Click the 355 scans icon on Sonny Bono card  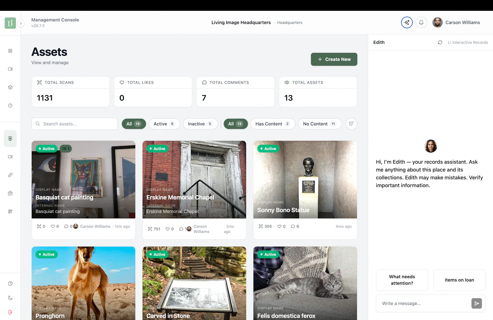261,226
